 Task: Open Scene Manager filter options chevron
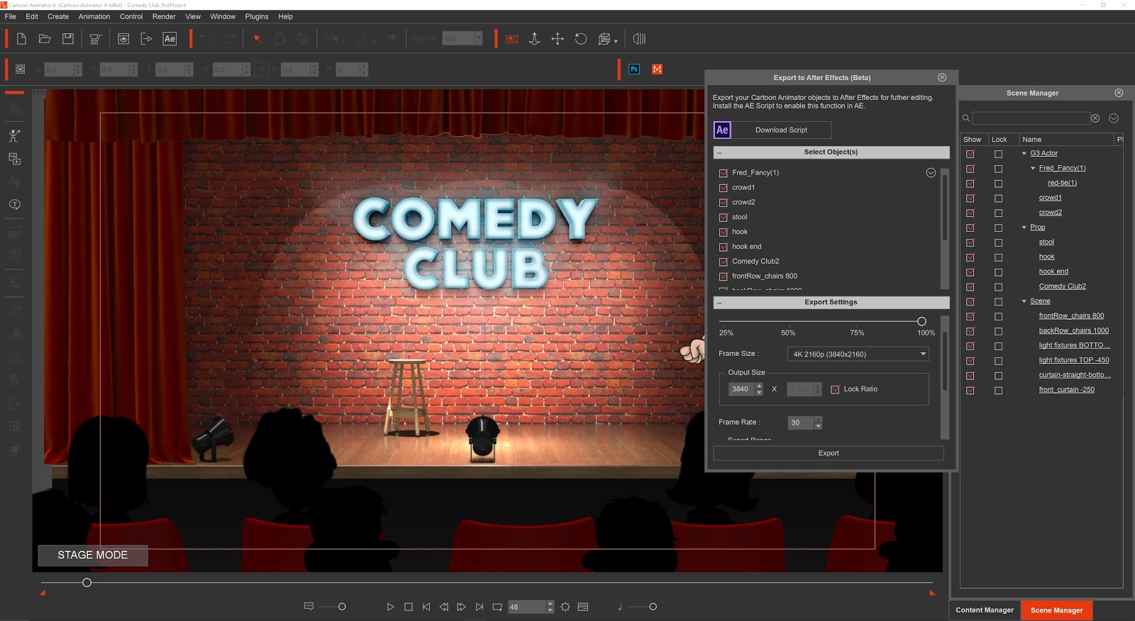pyautogui.click(x=1114, y=118)
